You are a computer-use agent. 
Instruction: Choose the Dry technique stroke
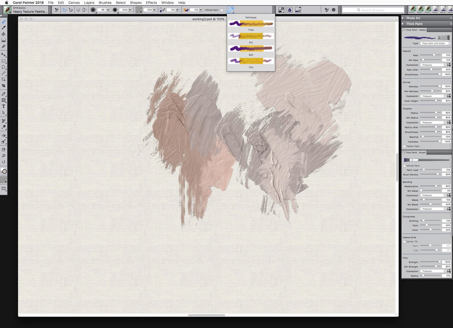251,36
